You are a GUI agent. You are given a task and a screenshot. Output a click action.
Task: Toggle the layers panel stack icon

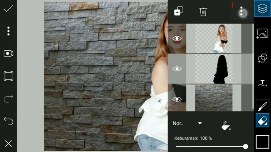[263, 8]
